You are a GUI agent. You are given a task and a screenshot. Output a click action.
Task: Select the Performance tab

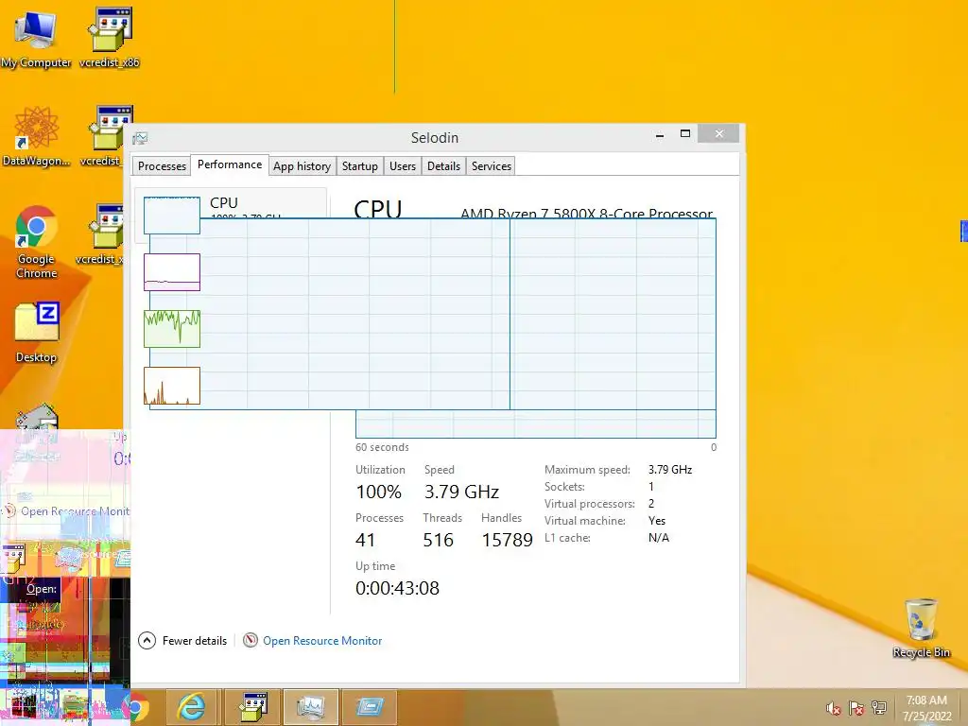[230, 164]
